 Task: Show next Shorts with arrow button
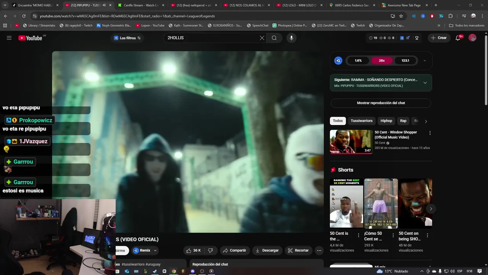[431, 209]
